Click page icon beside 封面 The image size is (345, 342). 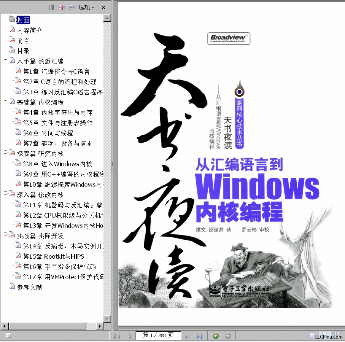point(12,19)
